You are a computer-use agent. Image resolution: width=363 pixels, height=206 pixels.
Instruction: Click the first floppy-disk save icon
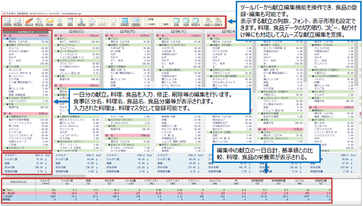coord(8,21)
